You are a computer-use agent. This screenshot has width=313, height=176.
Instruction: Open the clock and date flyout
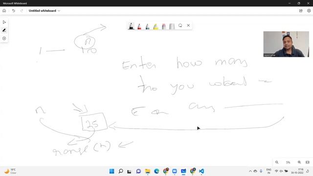click(297, 171)
